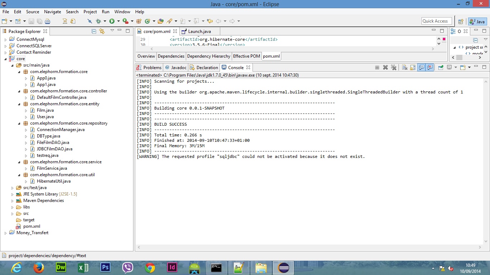
Task: Open the Window menu
Action: pos(122,12)
